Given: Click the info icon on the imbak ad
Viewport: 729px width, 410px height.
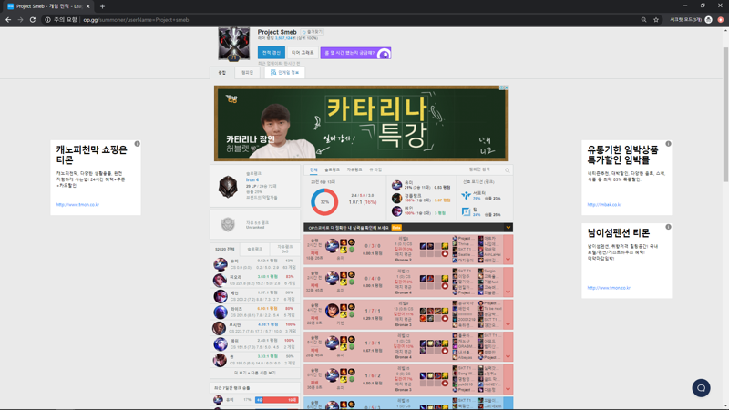Looking at the screenshot, I should (668, 144).
